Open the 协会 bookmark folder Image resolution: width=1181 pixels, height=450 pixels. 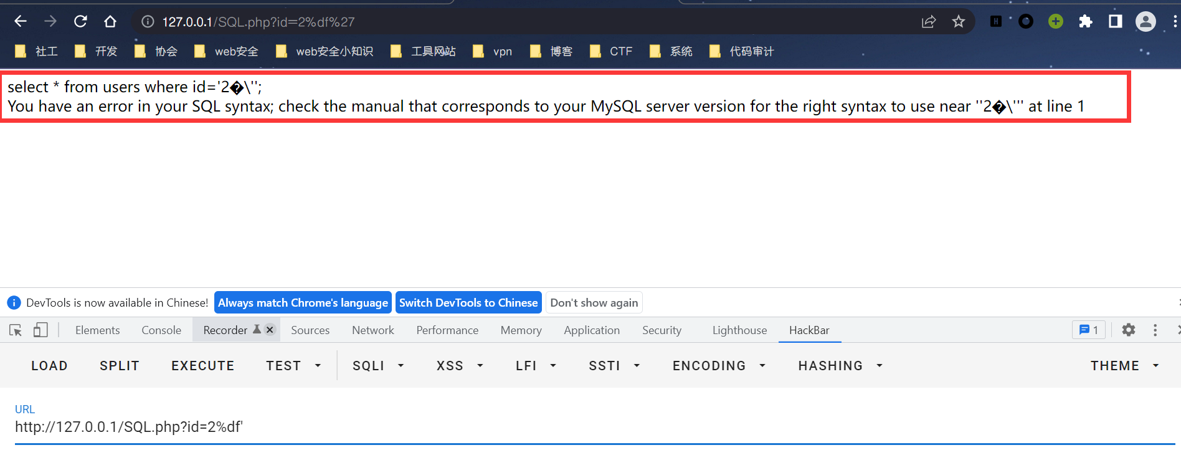tap(156, 51)
